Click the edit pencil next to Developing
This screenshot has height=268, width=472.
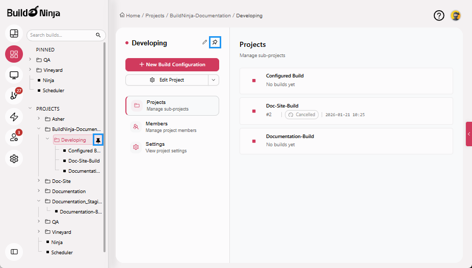click(x=205, y=42)
